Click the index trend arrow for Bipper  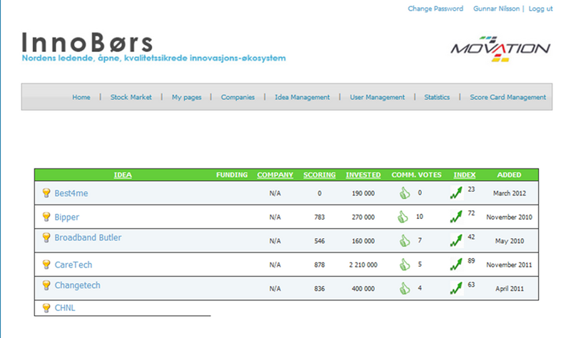(x=456, y=217)
